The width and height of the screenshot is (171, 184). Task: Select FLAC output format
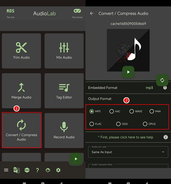[x=96, y=124]
